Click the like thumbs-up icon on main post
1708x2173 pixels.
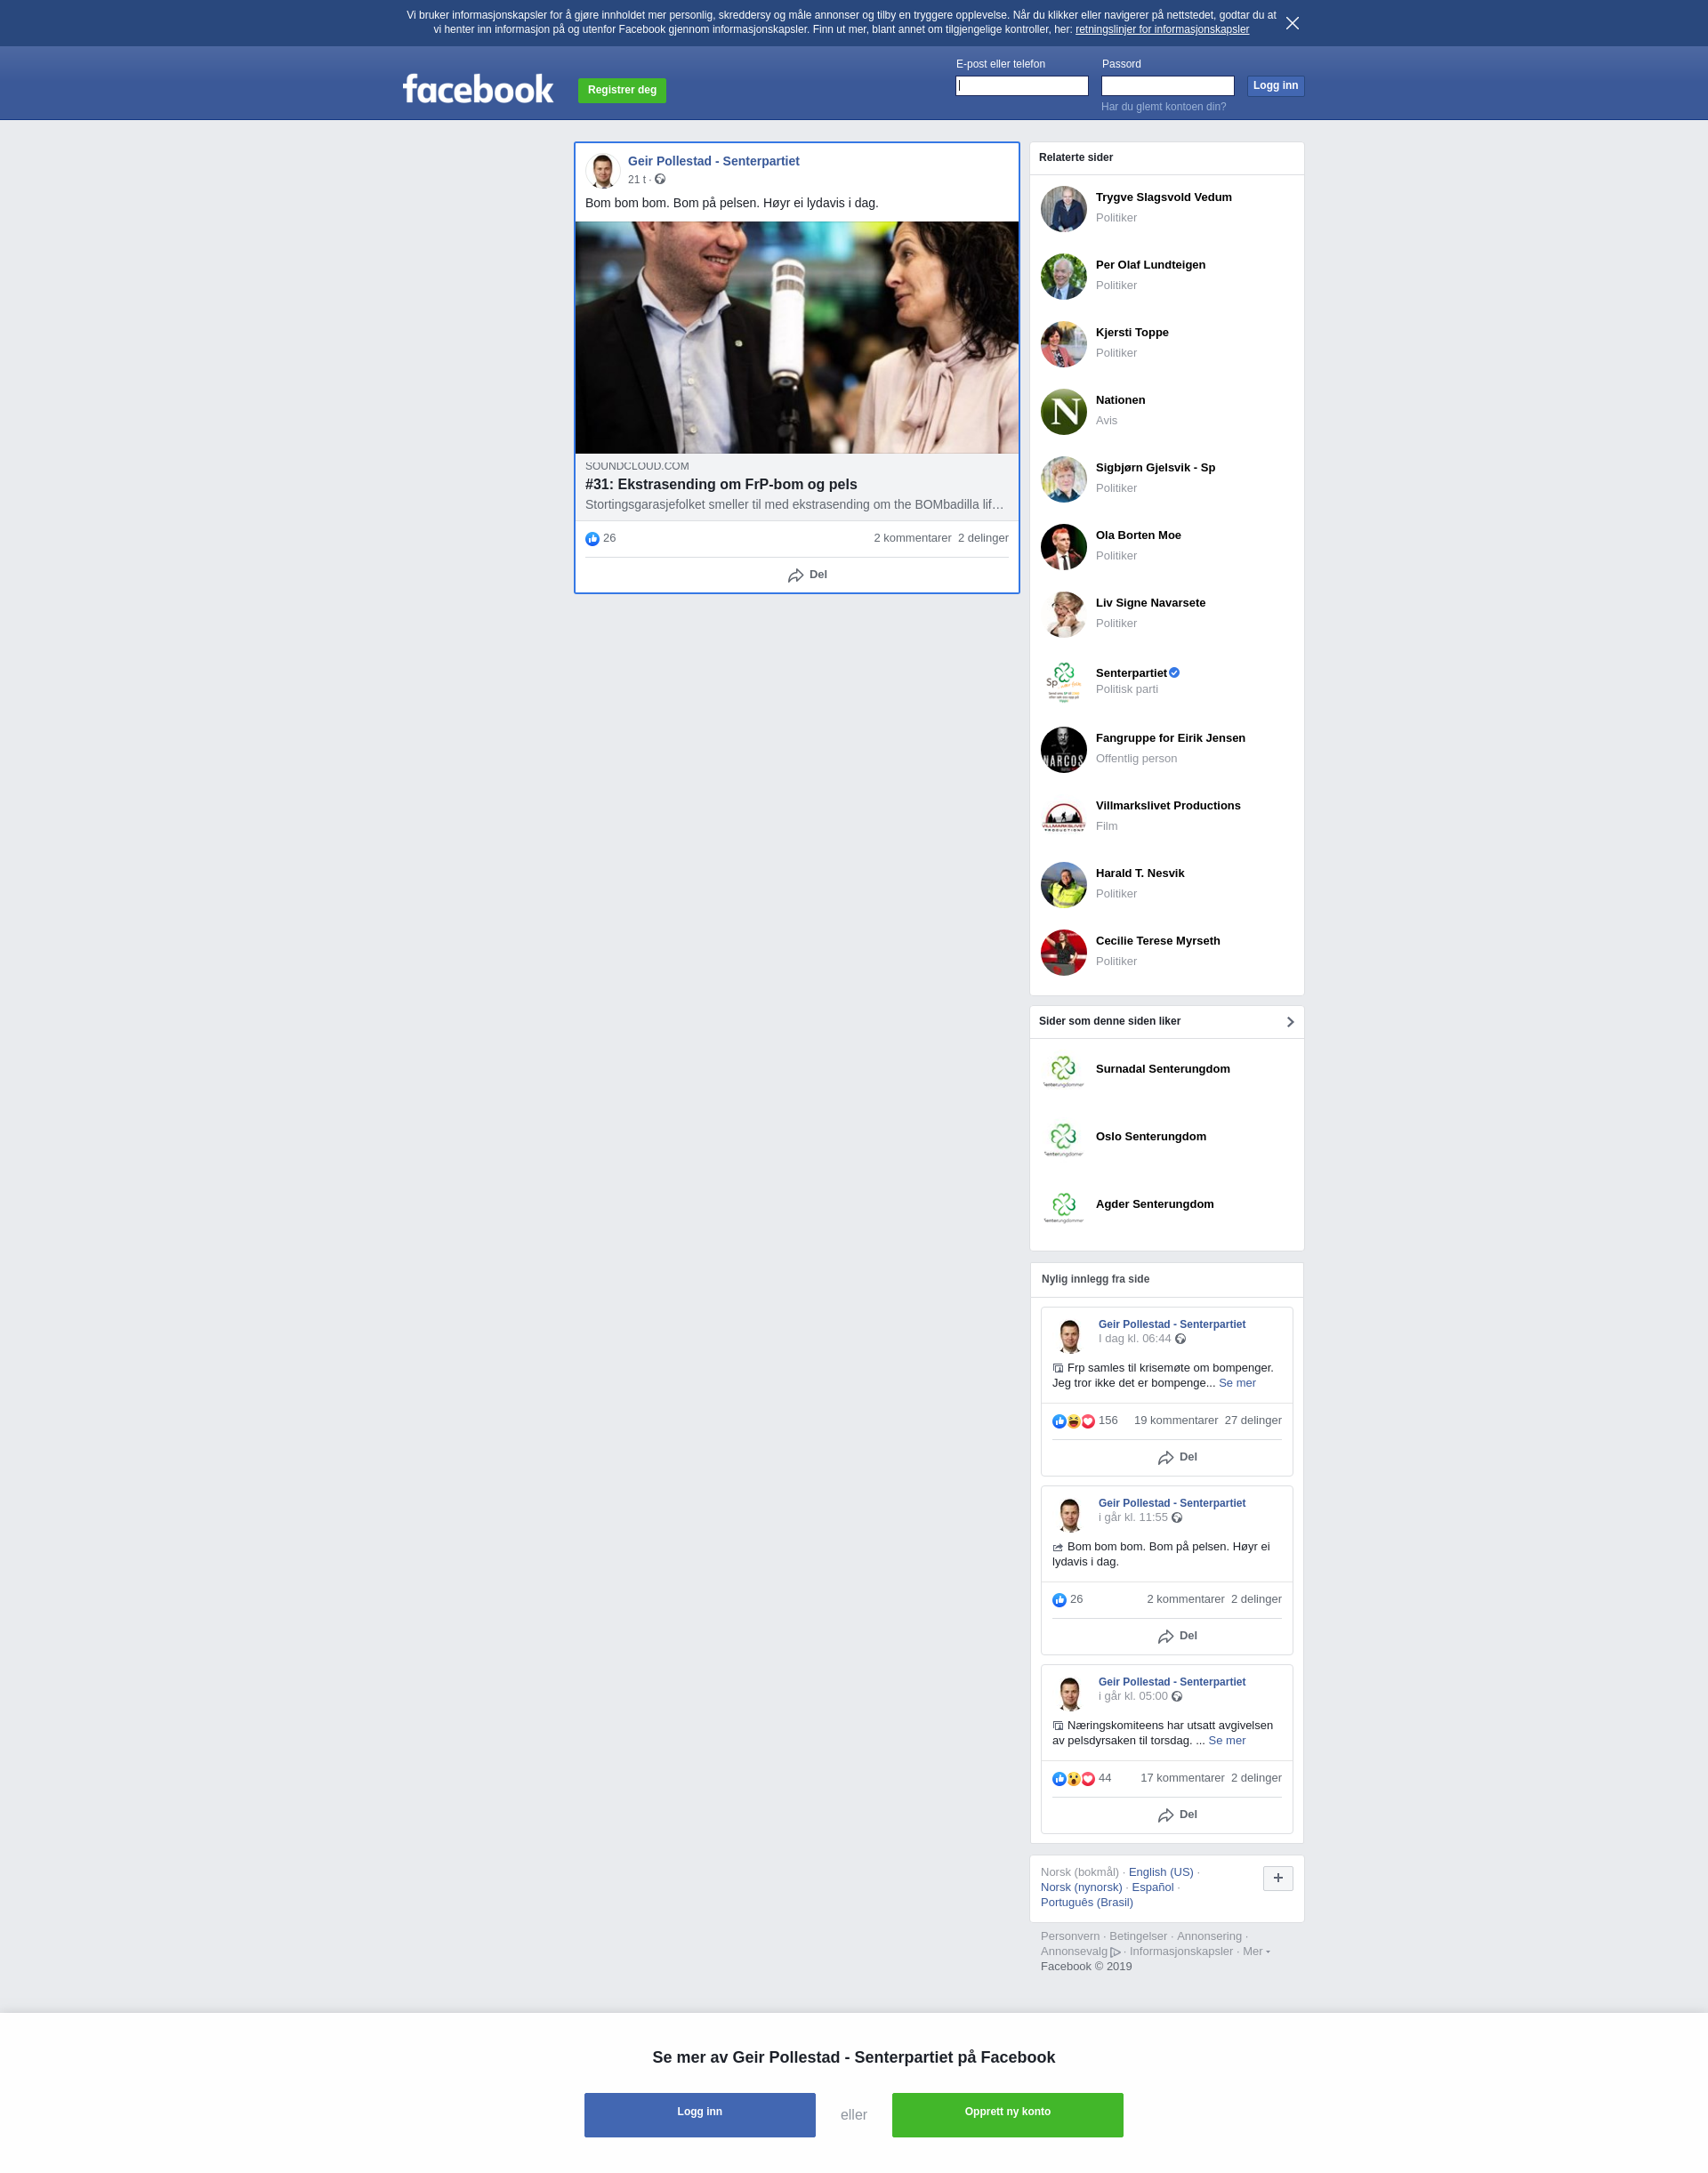592,539
